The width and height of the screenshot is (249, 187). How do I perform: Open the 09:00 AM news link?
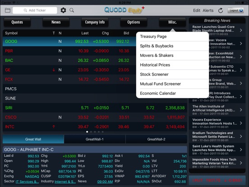[x=105, y=182]
